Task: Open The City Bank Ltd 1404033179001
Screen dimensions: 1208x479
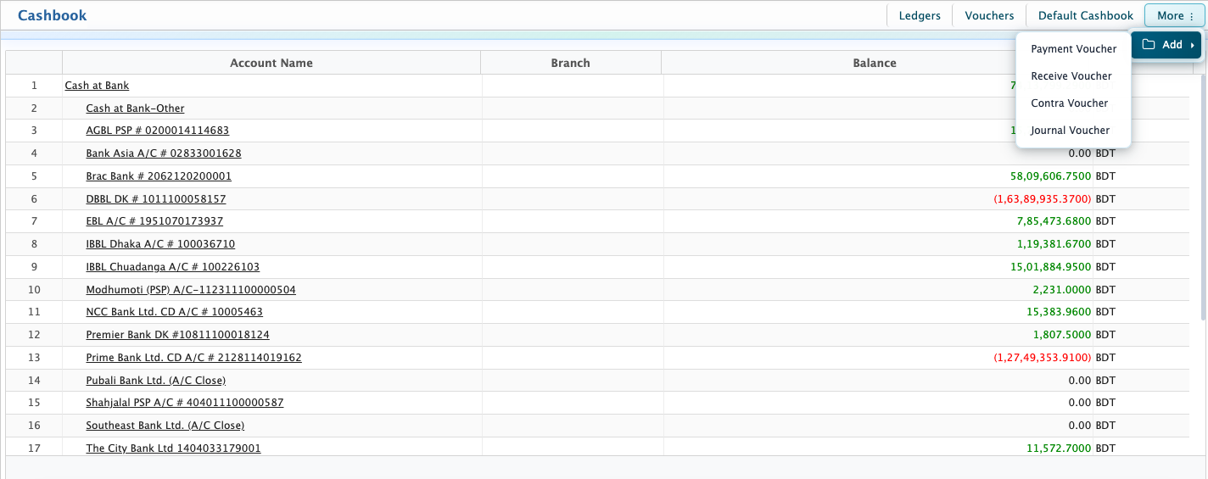Action: tap(174, 448)
